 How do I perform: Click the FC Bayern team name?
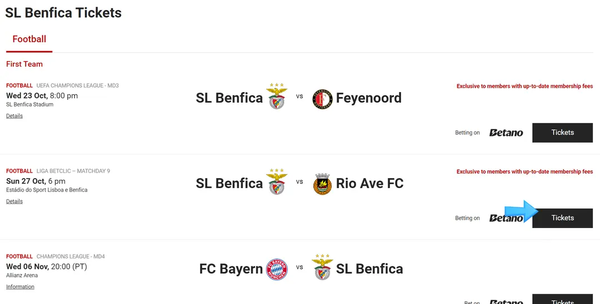click(x=231, y=269)
